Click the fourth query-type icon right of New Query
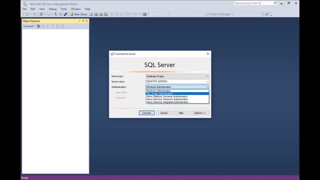Image resolution: width=320 pixels, height=180 pixels. [x=105, y=14]
